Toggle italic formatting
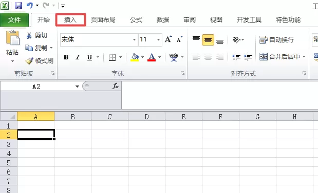 pyautogui.click(x=78, y=57)
